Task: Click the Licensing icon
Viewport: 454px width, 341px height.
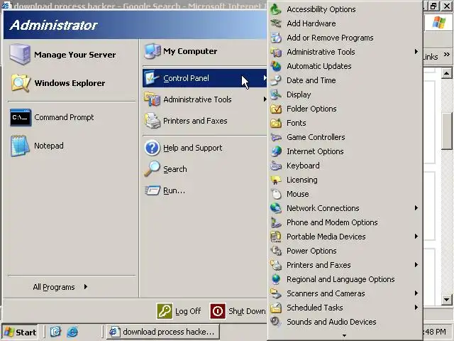Action: [x=276, y=180]
